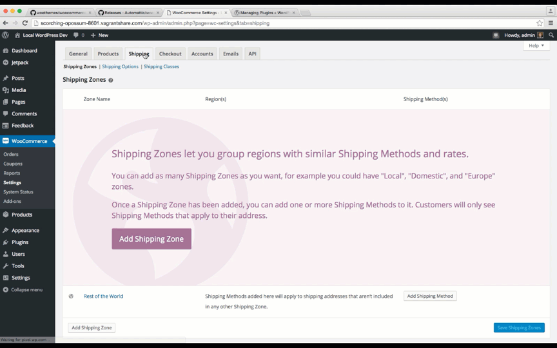This screenshot has height=348, width=557.
Task: Open the Shipping Zones sub-section
Action: [80, 66]
